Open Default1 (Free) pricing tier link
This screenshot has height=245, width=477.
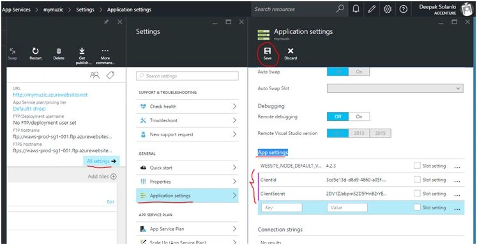[x=29, y=109]
